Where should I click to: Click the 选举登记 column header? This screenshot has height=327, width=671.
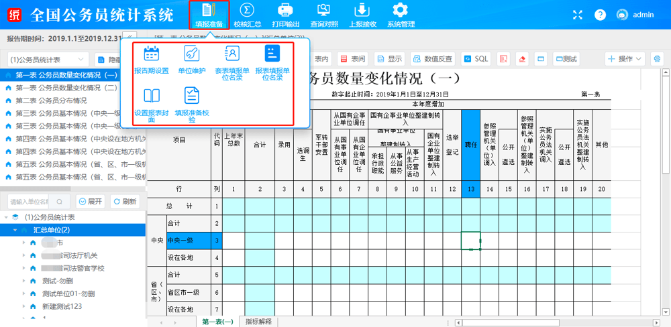coord(452,145)
